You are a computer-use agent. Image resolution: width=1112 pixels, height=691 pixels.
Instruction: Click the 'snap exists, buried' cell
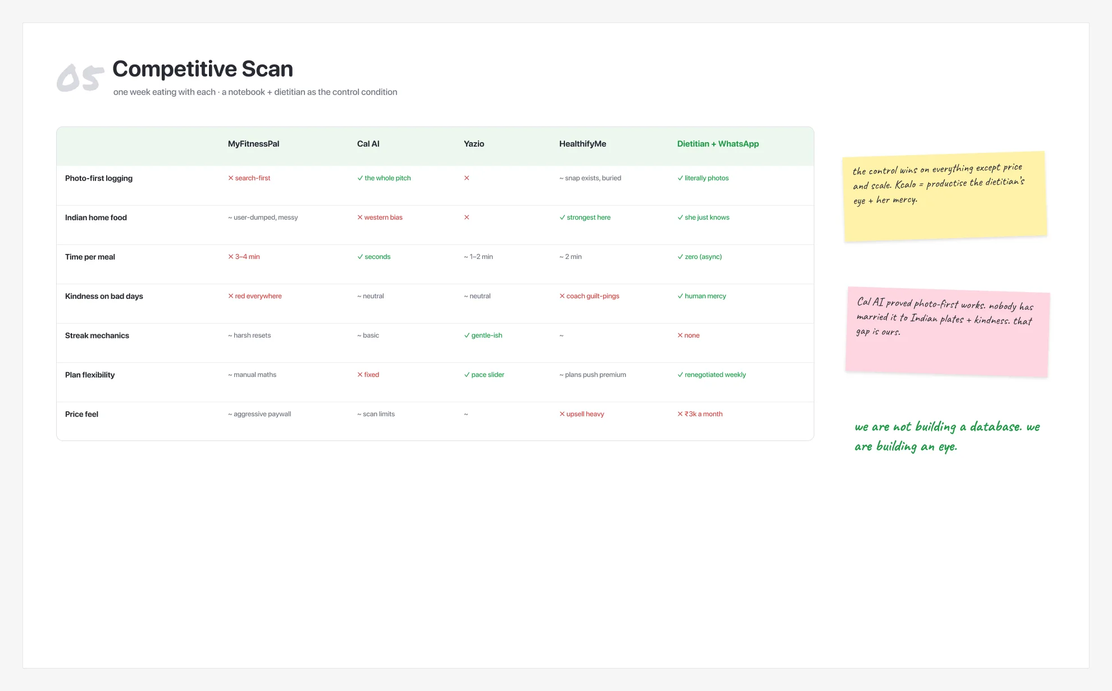click(x=590, y=178)
